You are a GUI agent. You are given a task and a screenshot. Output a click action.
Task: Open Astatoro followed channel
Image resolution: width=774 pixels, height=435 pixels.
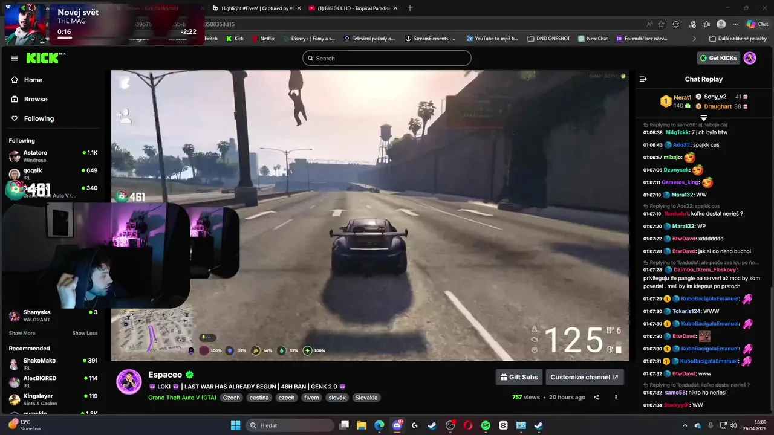(53, 156)
